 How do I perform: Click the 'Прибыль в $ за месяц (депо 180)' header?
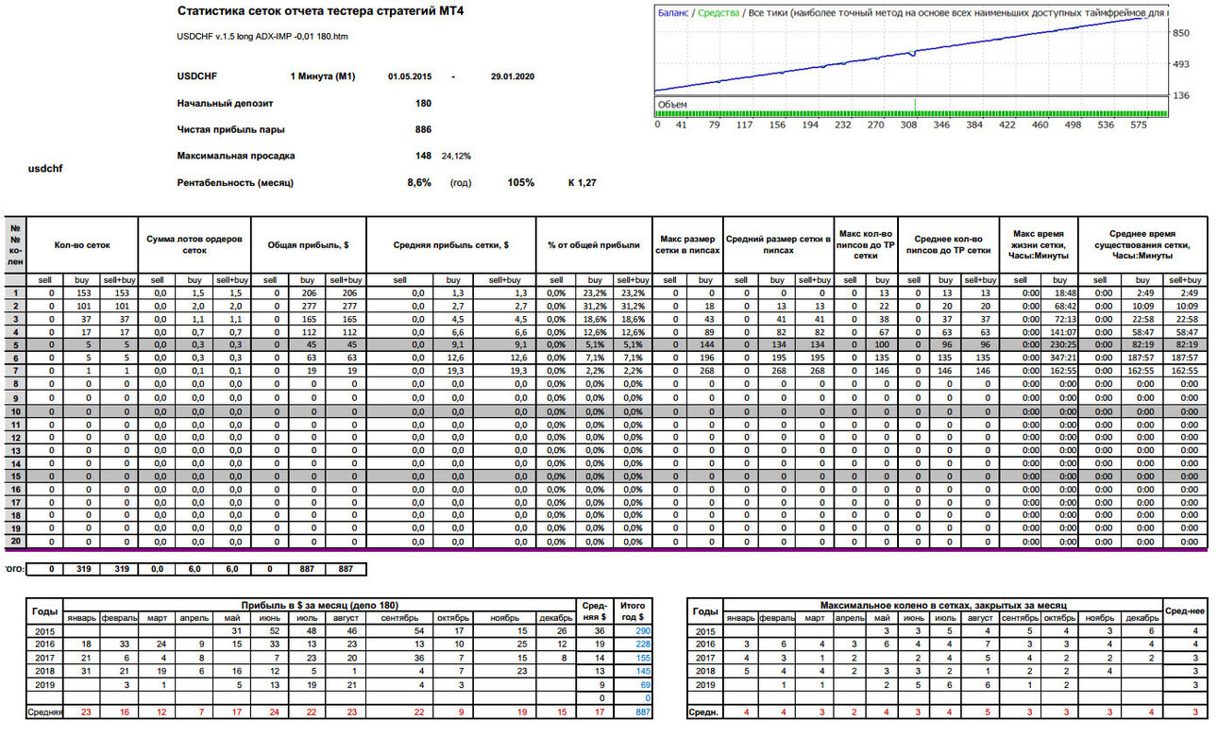tap(321, 604)
